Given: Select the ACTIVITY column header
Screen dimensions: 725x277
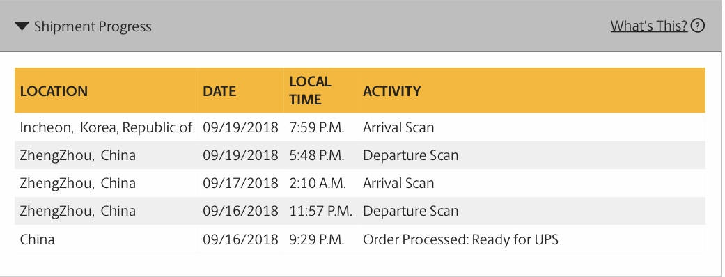Looking at the screenshot, I should [392, 90].
